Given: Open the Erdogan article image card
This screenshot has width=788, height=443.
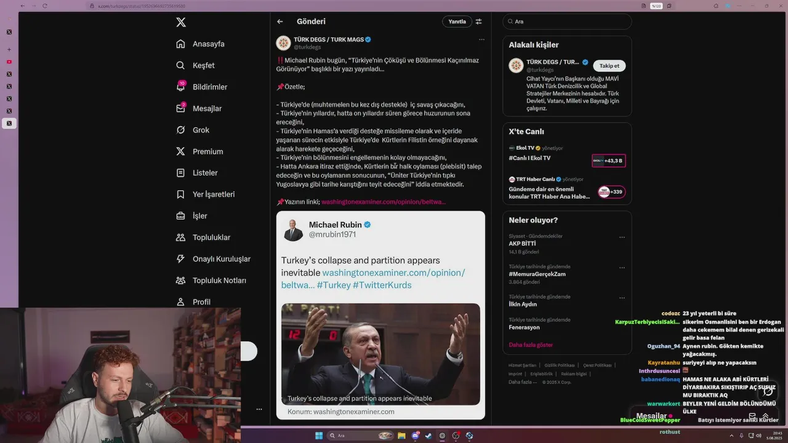Looking at the screenshot, I should tap(380, 354).
